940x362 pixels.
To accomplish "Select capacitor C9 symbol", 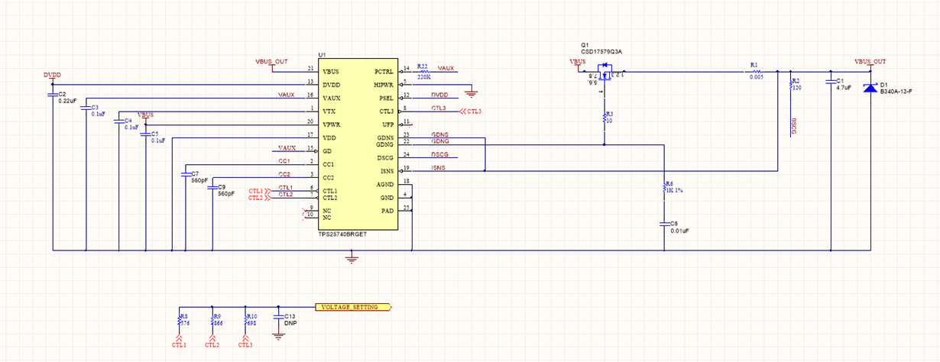I will (x=212, y=188).
